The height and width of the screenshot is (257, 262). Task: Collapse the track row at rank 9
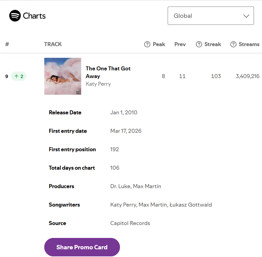click(131, 76)
